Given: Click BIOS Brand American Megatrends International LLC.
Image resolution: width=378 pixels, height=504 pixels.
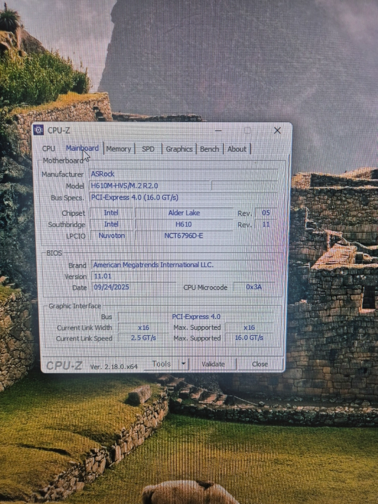Looking at the screenshot, I should click(x=184, y=265).
